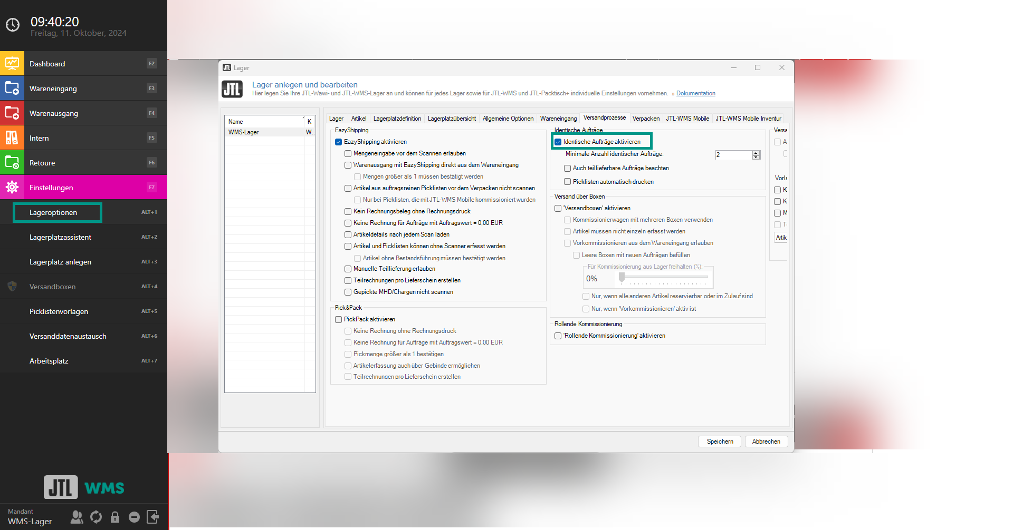Click the lock icon in bottom bar
The width and height of the screenshot is (1013, 530).
115,517
